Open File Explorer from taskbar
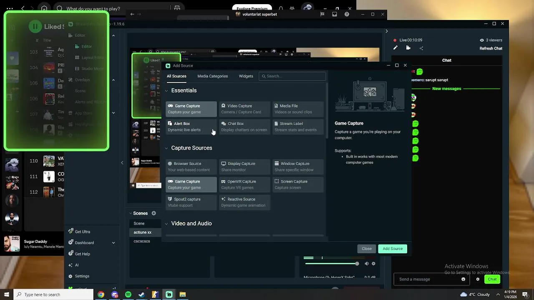Viewport: 534px width, 300px height. click(182, 295)
